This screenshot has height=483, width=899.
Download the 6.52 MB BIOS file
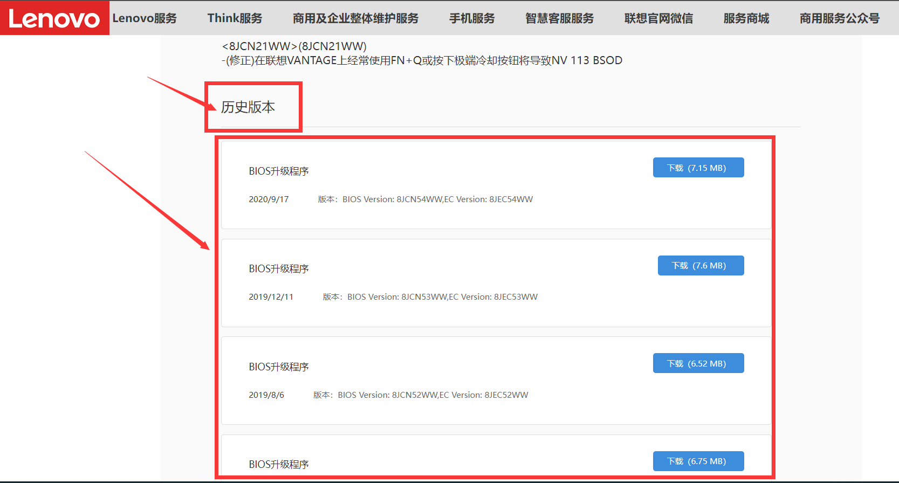(698, 363)
